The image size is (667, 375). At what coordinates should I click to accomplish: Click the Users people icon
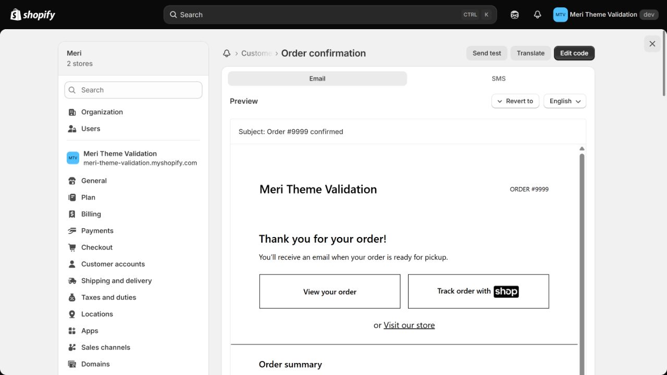point(72,129)
